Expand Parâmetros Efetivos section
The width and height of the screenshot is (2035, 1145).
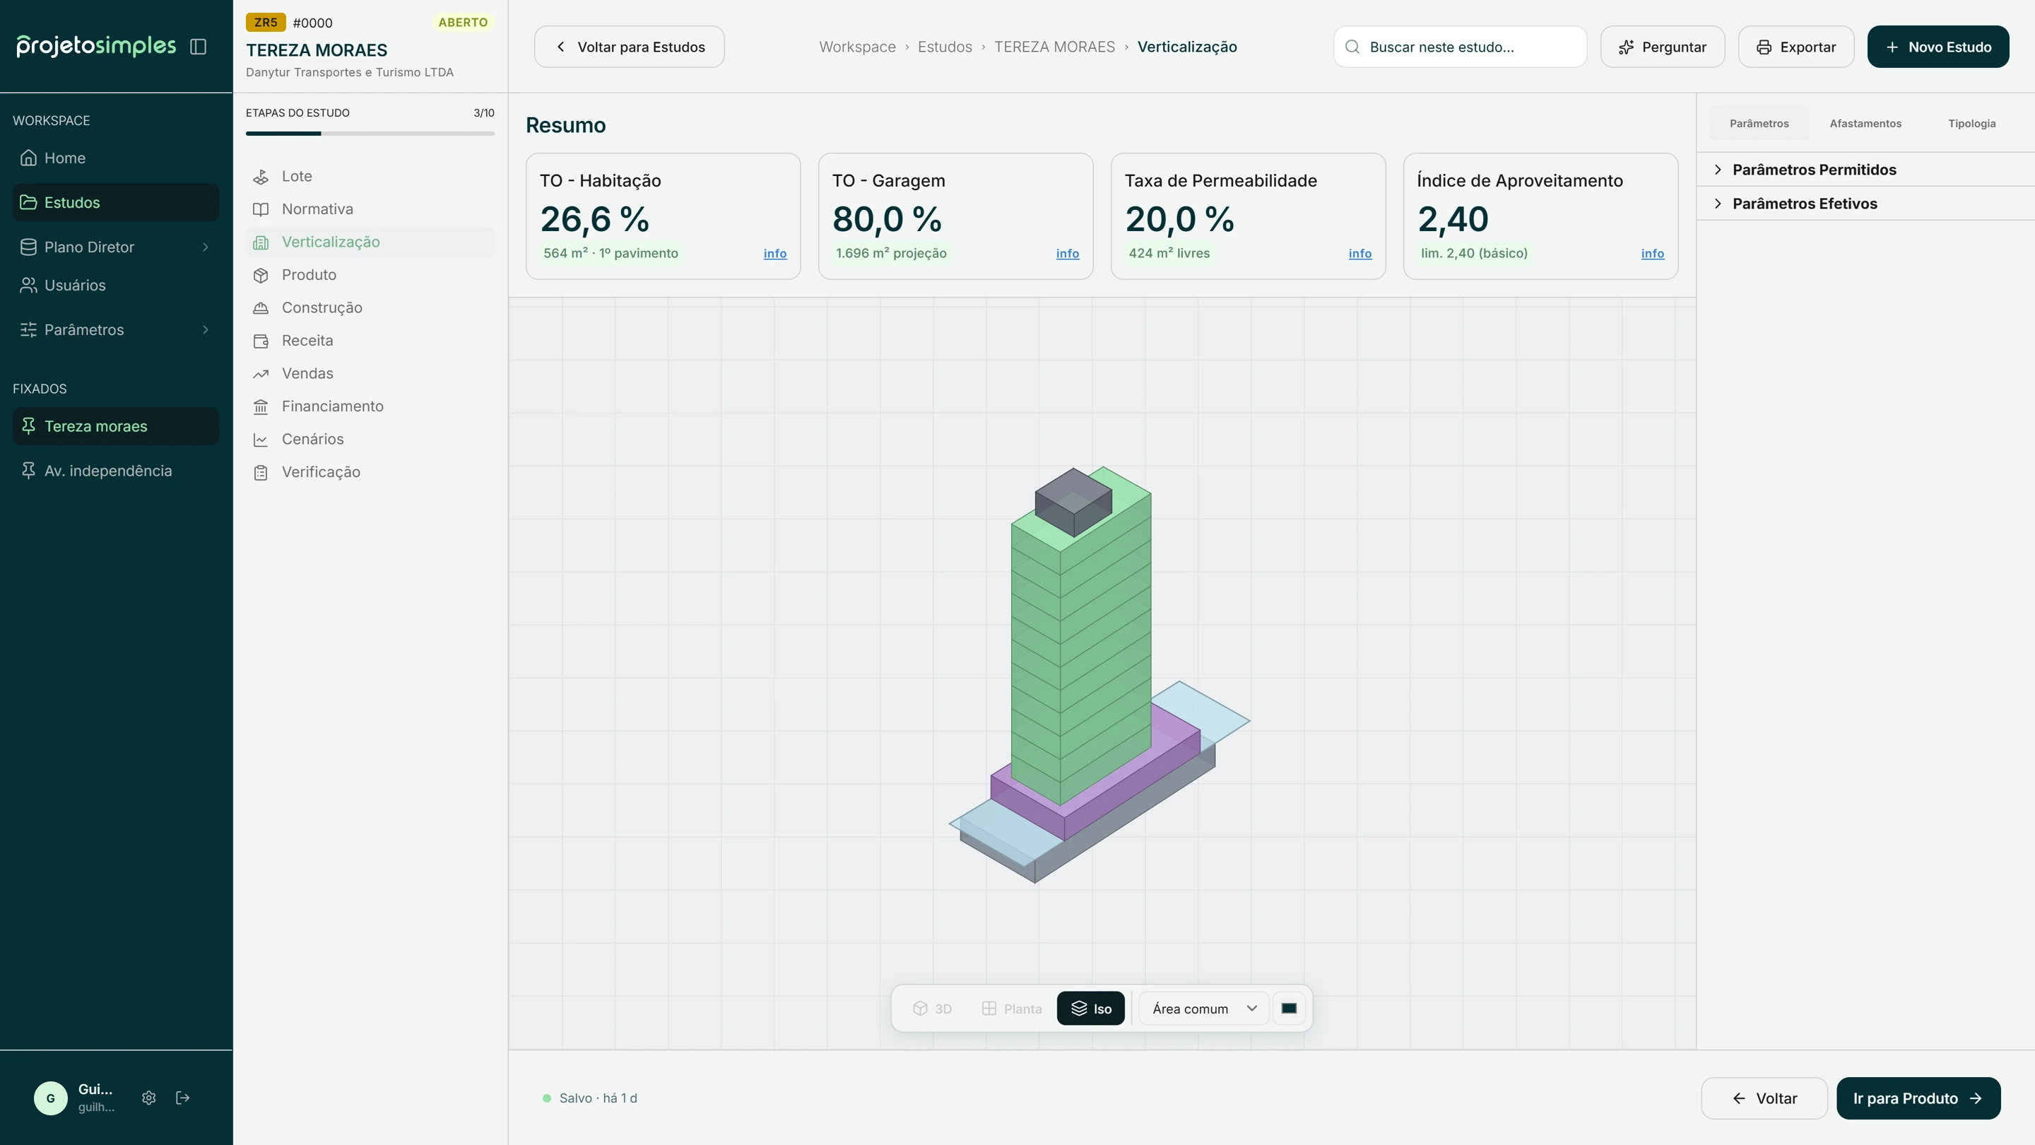[1865, 204]
